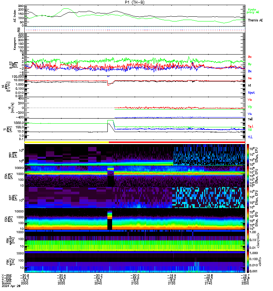Click the black "Te∥" temperature legend label
This screenshot has height=291, width=273.
[250, 119]
